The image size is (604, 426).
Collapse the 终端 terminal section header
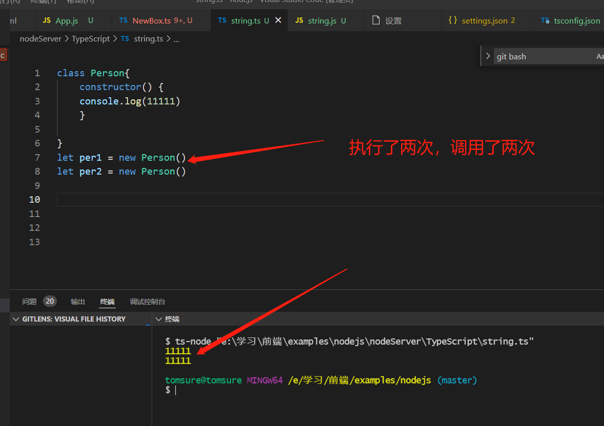172,319
